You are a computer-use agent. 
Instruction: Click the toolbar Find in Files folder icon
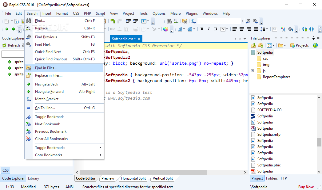(185, 21)
